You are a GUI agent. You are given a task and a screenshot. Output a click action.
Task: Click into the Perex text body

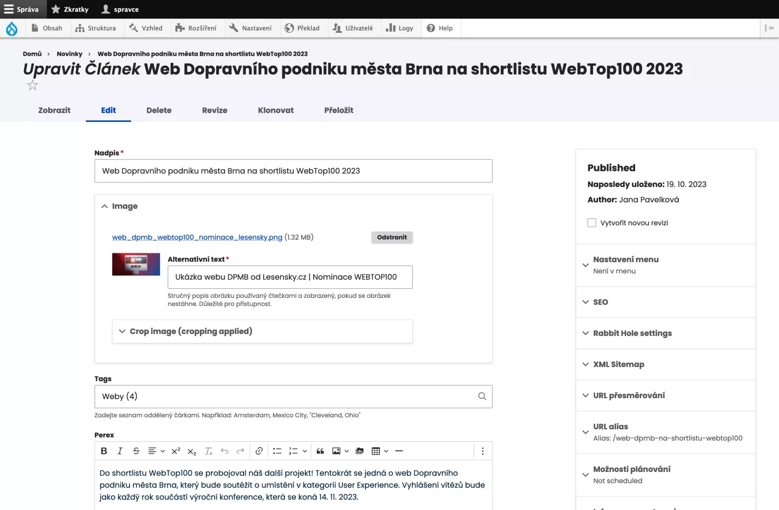(x=293, y=485)
